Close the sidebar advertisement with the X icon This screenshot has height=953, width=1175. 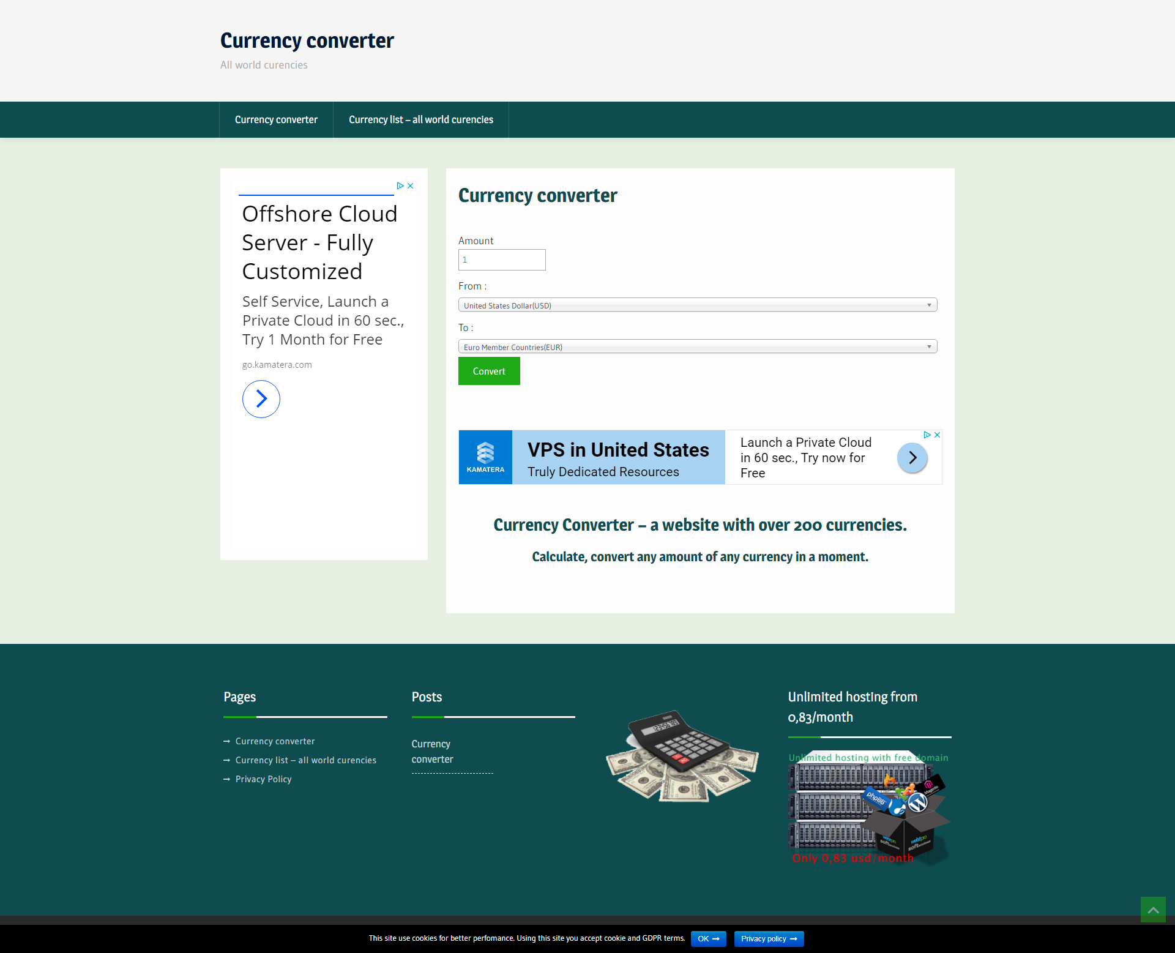[x=410, y=185]
